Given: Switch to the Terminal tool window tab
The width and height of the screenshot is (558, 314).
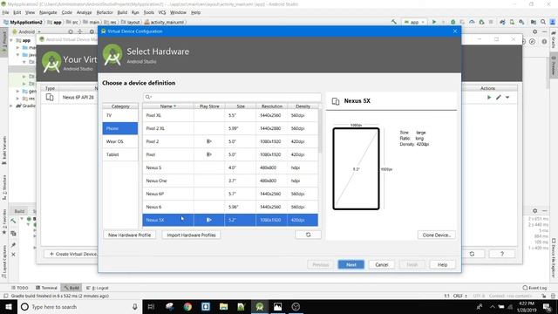Looking at the screenshot, I should pyautogui.click(x=46, y=288).
